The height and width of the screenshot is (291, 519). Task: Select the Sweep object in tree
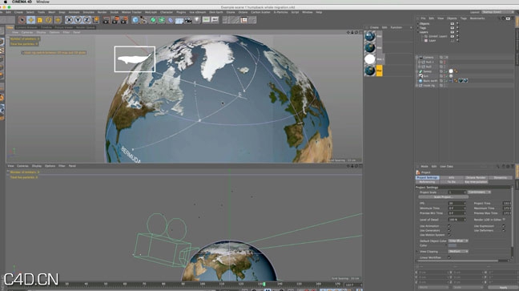428,71
